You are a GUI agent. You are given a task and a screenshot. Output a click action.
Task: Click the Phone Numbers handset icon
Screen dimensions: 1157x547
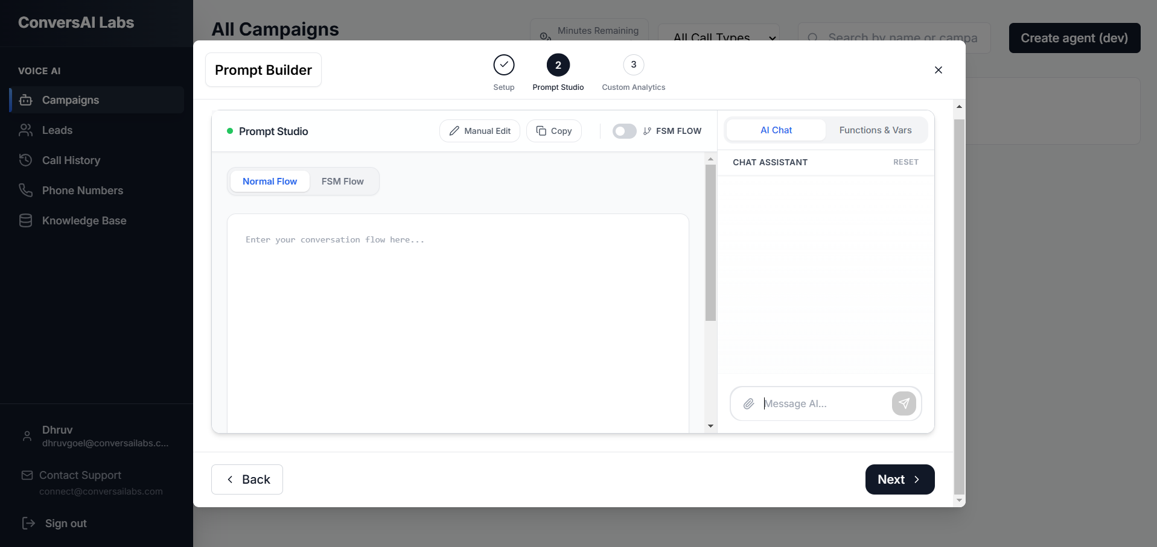point(25,191)
